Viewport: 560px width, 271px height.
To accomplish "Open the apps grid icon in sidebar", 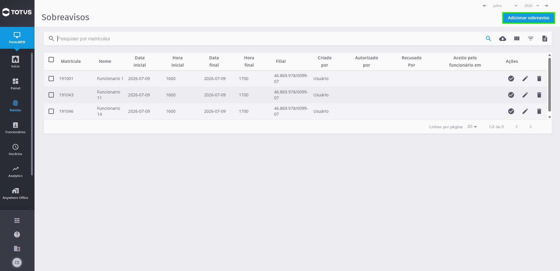I will point(17,220).
